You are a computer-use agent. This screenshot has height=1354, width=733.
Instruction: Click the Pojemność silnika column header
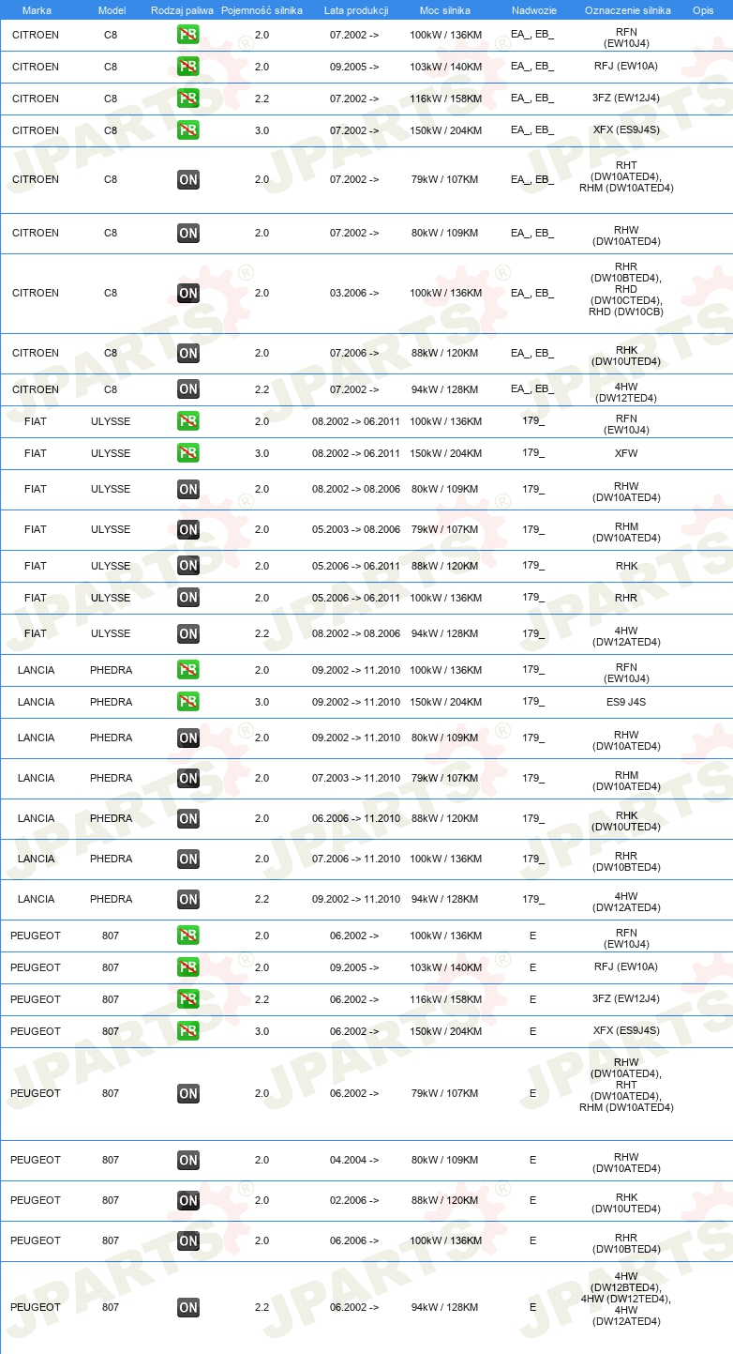[262, 10]
